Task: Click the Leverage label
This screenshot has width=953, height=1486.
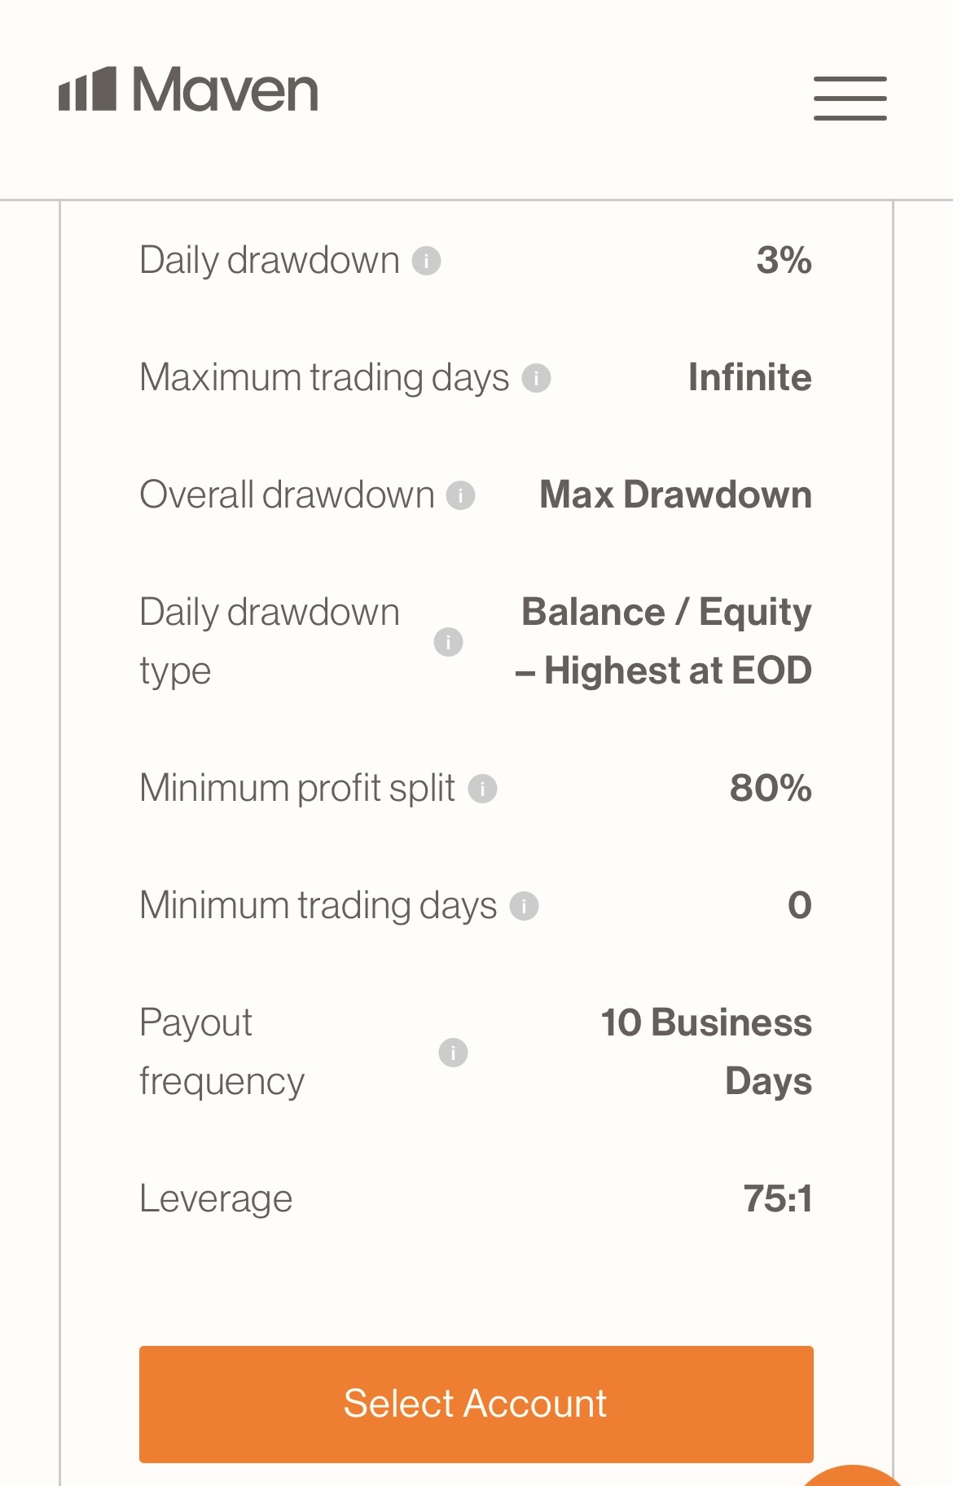Action: pos(216,1199)
